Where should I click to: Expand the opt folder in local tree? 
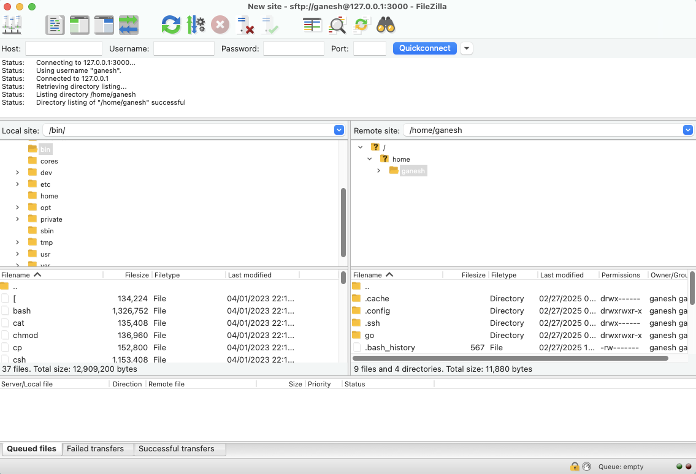pyautogui.click(x=17, y=207)
